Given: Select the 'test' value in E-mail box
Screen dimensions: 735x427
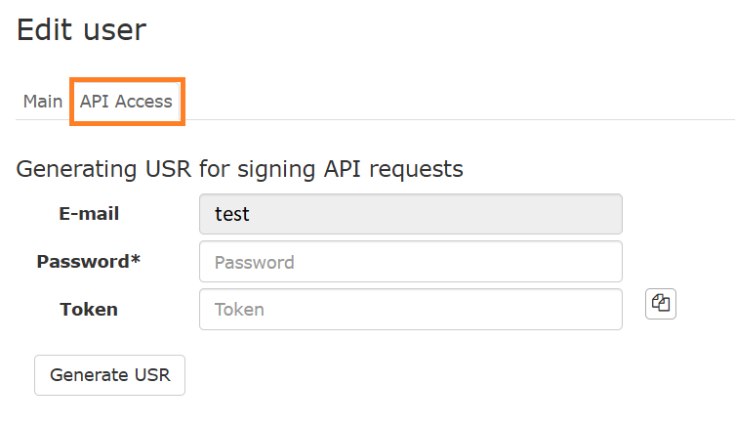Looking at the screenshot, I should pyautogui.click(x=232, y=214).
